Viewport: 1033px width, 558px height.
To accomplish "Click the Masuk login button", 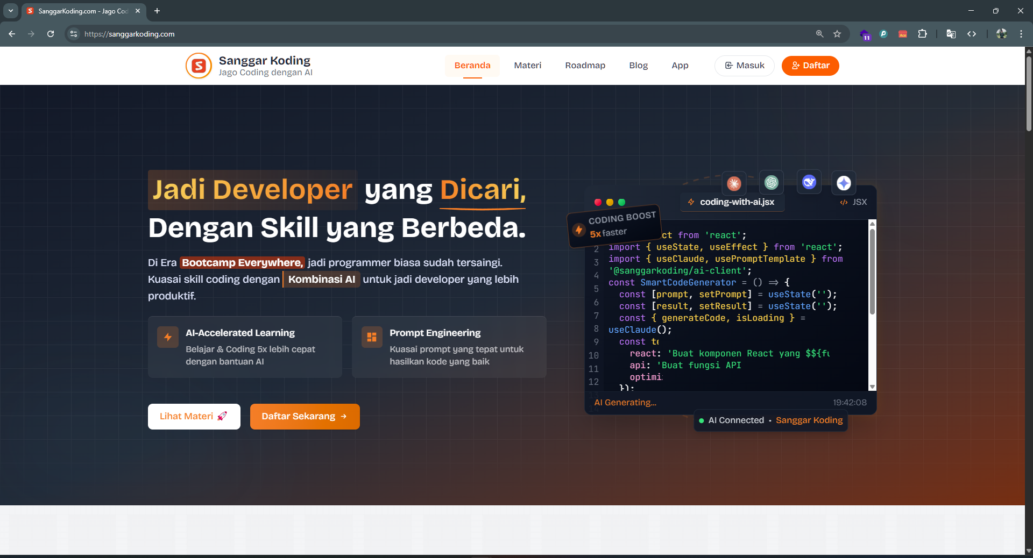I will 745,66.
